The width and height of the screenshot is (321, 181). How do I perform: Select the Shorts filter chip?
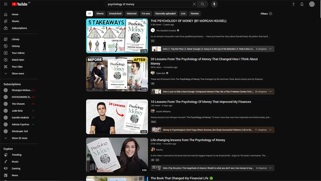(100, 13)
